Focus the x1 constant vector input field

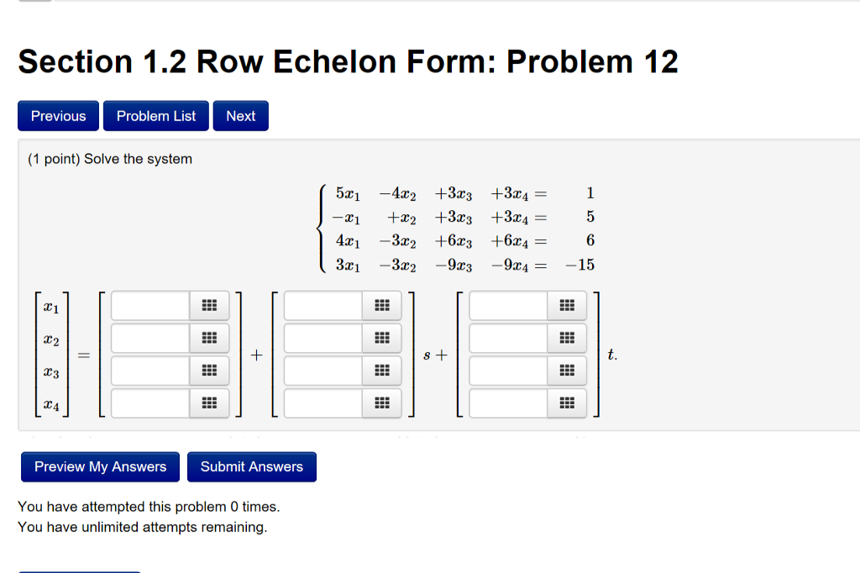pos(150,305)
